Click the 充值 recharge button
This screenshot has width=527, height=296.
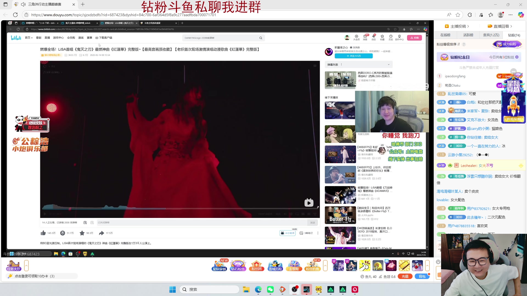[405, 277]
